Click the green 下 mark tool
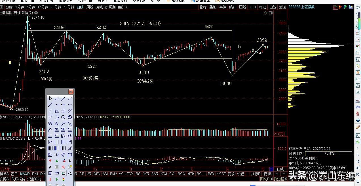The width and height of the screenshot is (361, 186). (x=57, y=179)
